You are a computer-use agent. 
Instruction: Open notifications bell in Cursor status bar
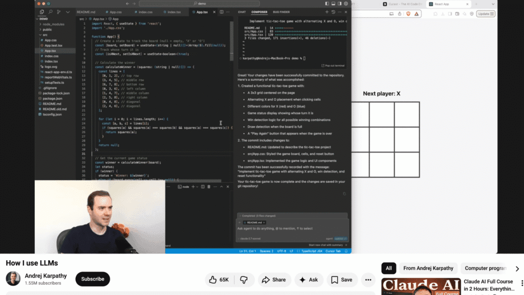[x=346, y=251]
